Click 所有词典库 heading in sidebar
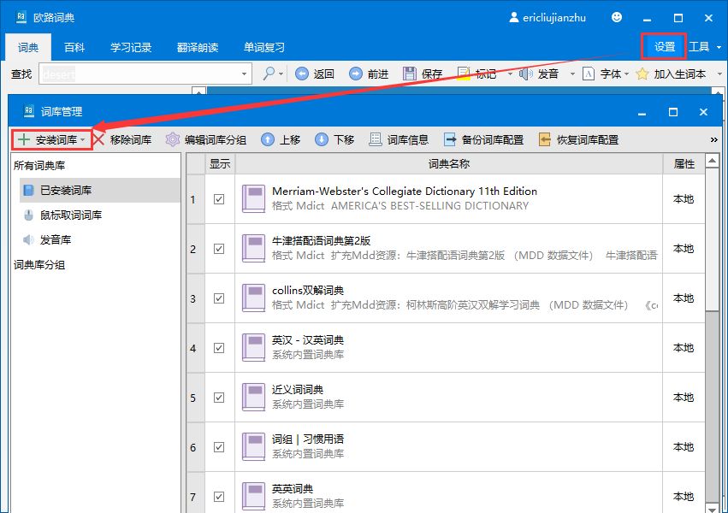This screenshot has height=513, width=728. [x=39, y=165]
